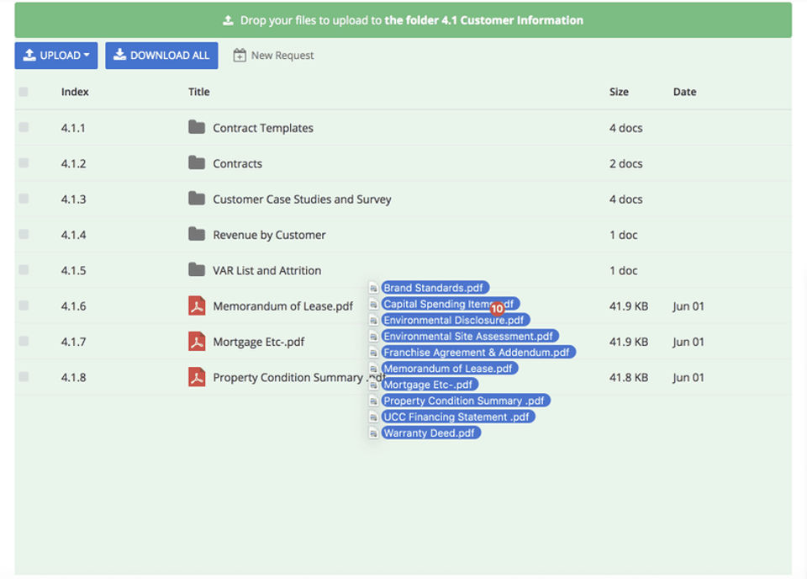Click the Contracts folder icon
Screen dimensions: 807x579
click(197, 163)
